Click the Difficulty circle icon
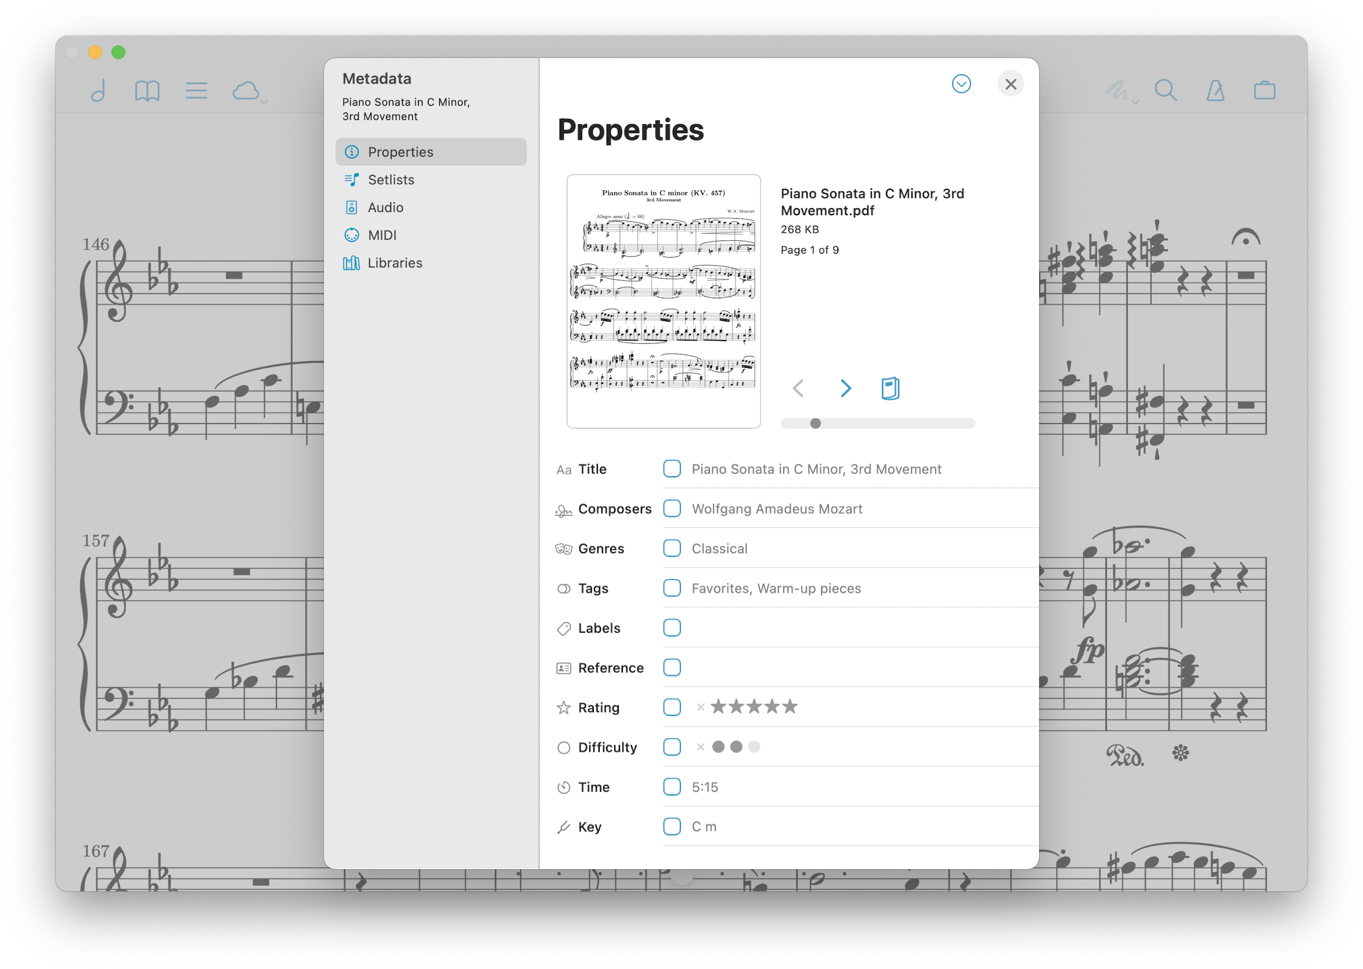1363x969 pixels. pos(563,747)
